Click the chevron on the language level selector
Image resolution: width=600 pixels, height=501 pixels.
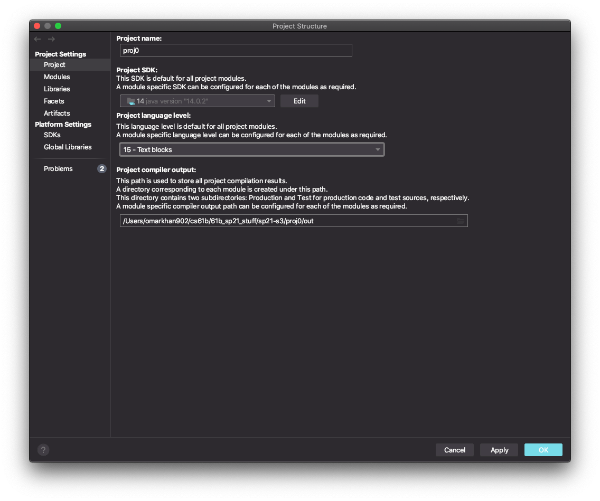coord(378,149)
